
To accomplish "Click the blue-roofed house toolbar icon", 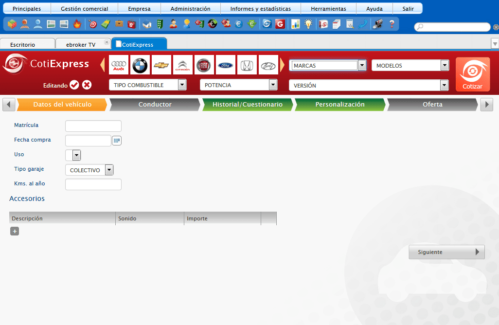I will [x=147, y=24].
